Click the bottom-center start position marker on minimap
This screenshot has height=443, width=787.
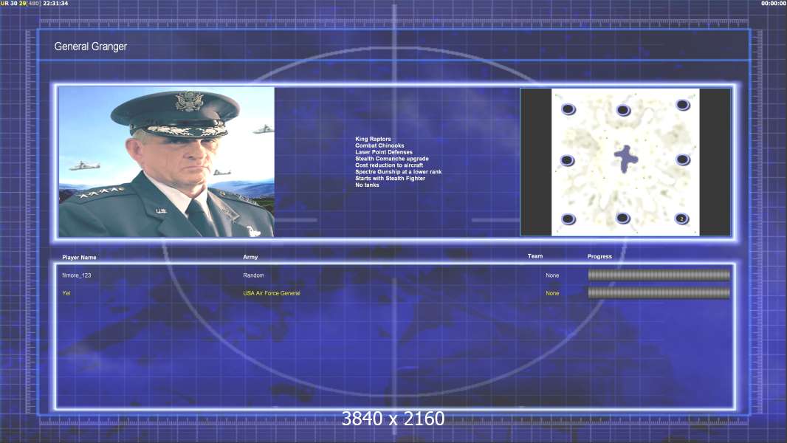point(623,218)
